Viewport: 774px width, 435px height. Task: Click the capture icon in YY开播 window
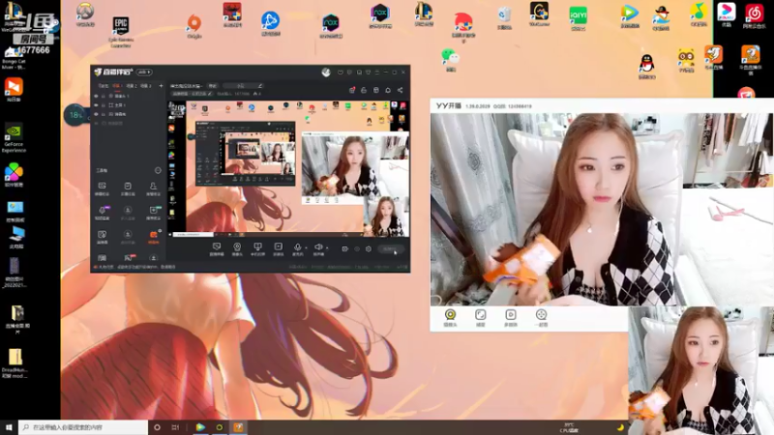click(480, 317)
